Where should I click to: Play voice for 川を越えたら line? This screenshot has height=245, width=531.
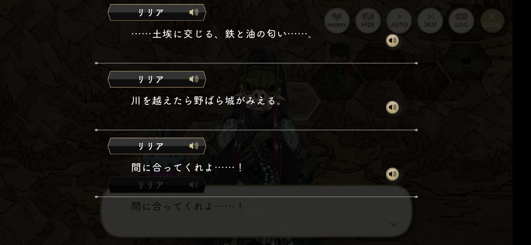coord(392,107)
